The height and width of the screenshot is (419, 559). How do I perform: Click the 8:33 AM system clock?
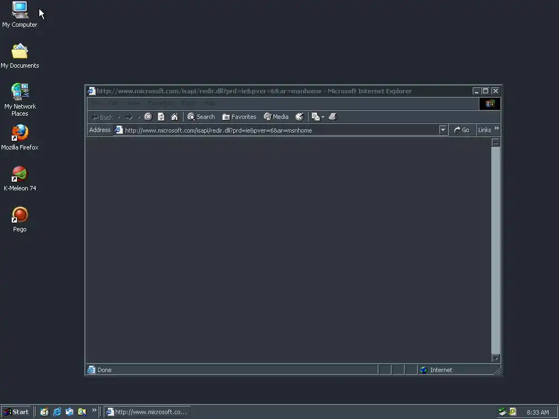tap(538, 412)
